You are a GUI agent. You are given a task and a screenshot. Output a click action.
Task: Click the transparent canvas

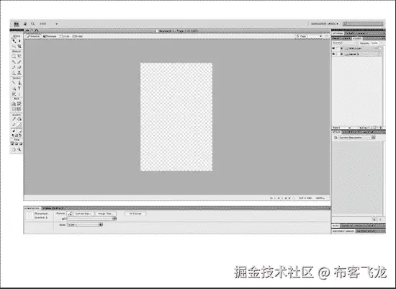click(176, 117)
